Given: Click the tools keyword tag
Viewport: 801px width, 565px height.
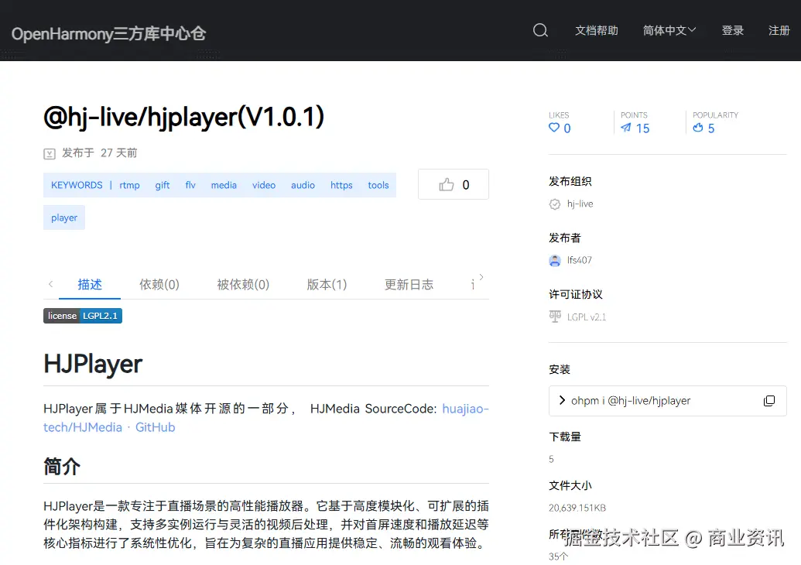Looking at the screenshot, I should 378,185.
